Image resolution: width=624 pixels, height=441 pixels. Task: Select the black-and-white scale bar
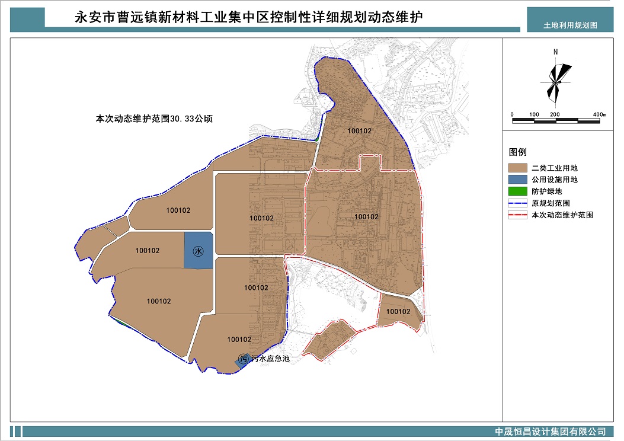(555, 121)
